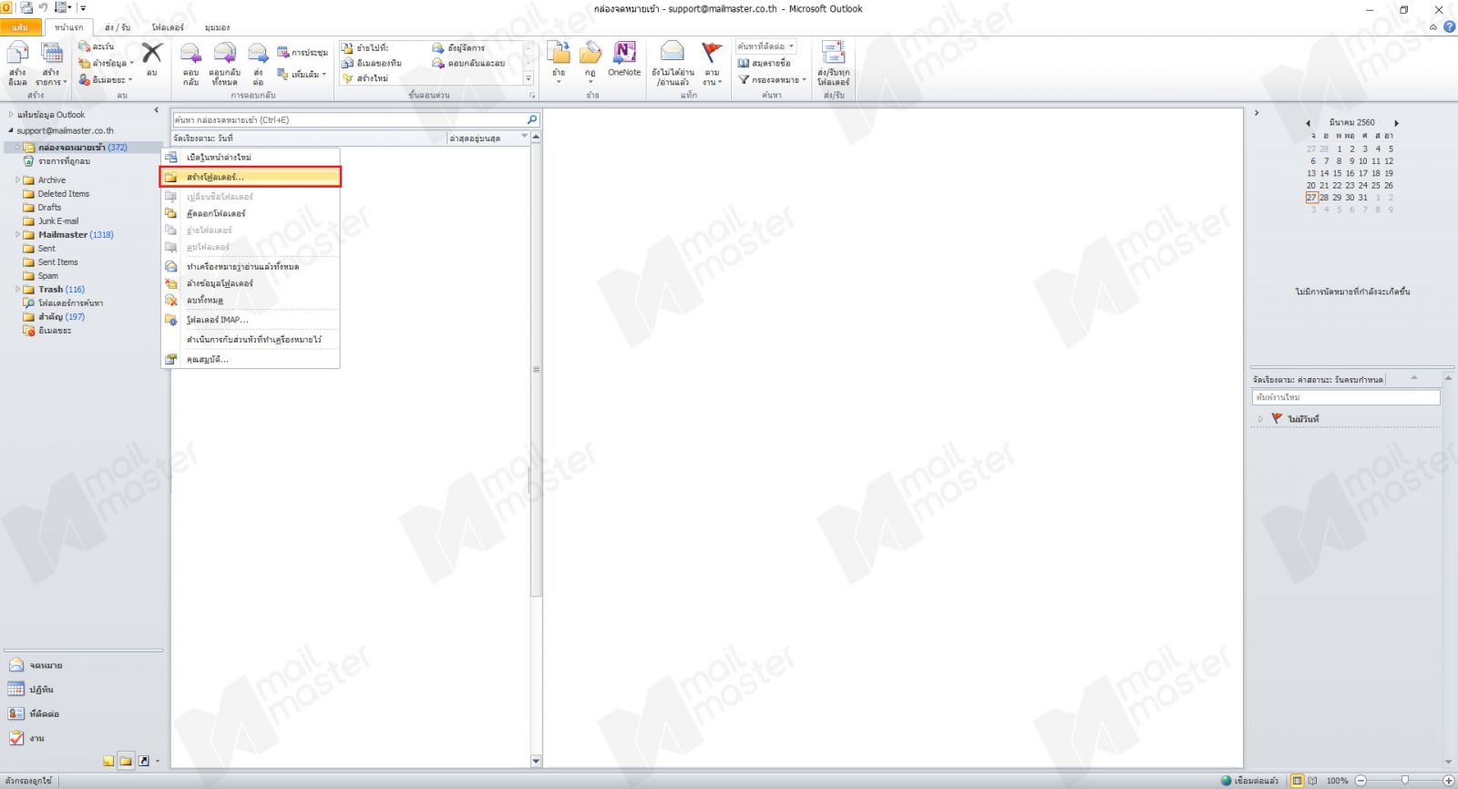Click the Reply All (ตอบกลับทั้งหมด) icon
Image resolution: width=1458 pixels, height=789 pixels.
224,54
